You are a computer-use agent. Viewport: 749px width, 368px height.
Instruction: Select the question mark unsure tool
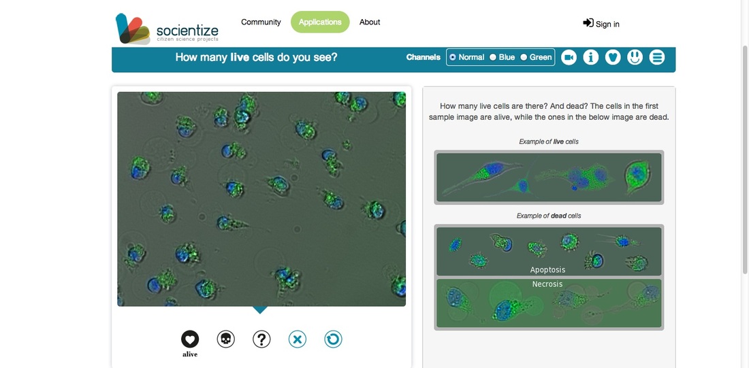pos(261,339)
